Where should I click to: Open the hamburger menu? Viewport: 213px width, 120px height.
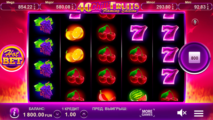(x=199, y=113)
